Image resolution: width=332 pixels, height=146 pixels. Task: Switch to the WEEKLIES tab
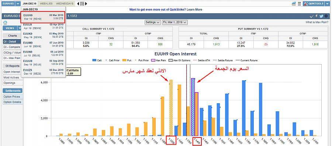[46, 4]
